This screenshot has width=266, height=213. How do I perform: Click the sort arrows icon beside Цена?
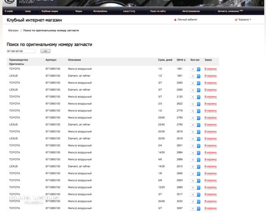[185, 60]
